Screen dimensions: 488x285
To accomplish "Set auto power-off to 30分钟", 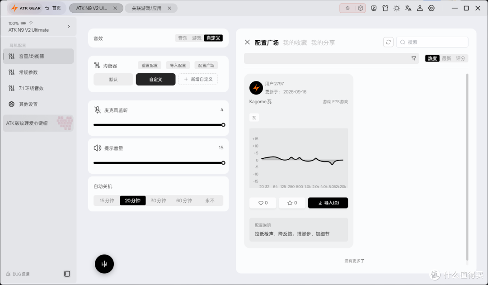I will click(x=159, y=200).
